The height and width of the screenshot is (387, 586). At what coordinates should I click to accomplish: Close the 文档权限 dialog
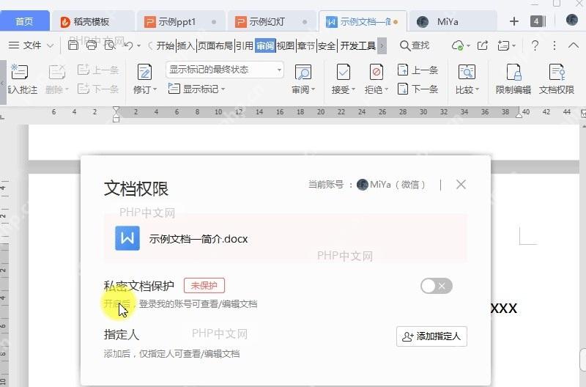(461, 185)
